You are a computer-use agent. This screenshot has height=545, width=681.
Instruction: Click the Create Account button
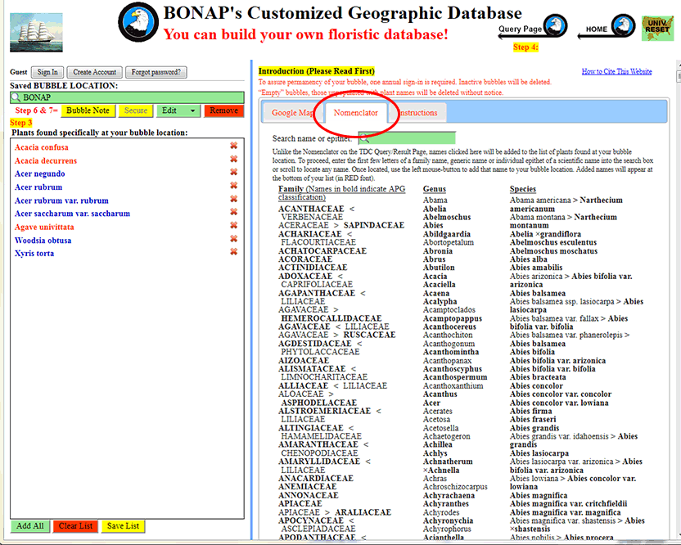tap(95, 72)
